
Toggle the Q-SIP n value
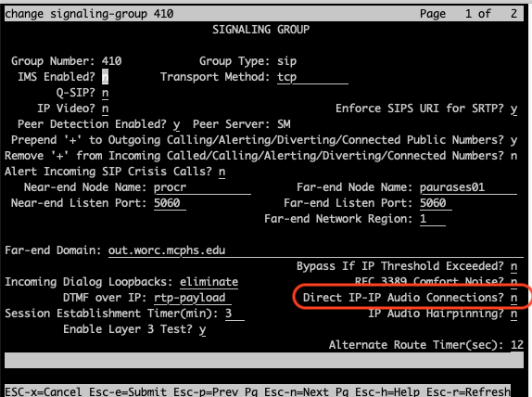[x=105, y=93]
